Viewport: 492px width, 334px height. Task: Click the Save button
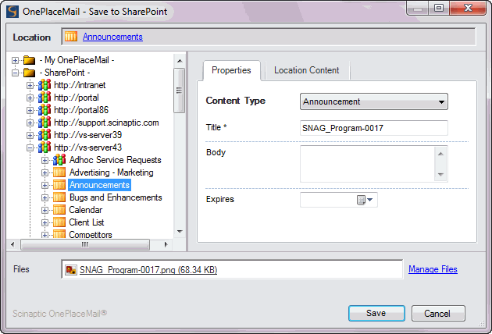tap(376, 313)
